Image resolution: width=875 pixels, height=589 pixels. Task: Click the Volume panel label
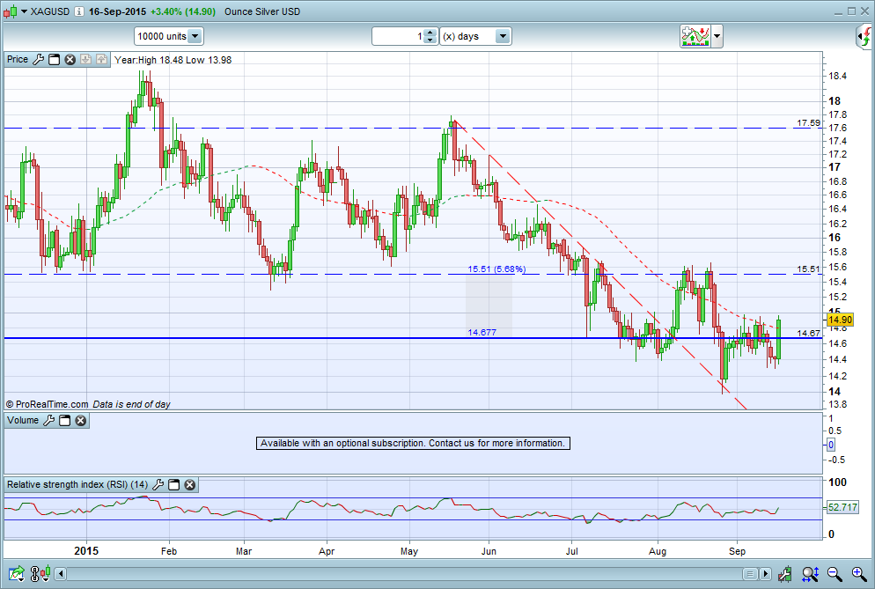[23, 420]
